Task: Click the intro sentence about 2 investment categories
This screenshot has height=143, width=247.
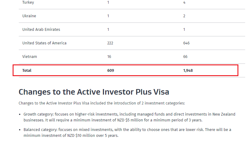Action: click(102, 103)
